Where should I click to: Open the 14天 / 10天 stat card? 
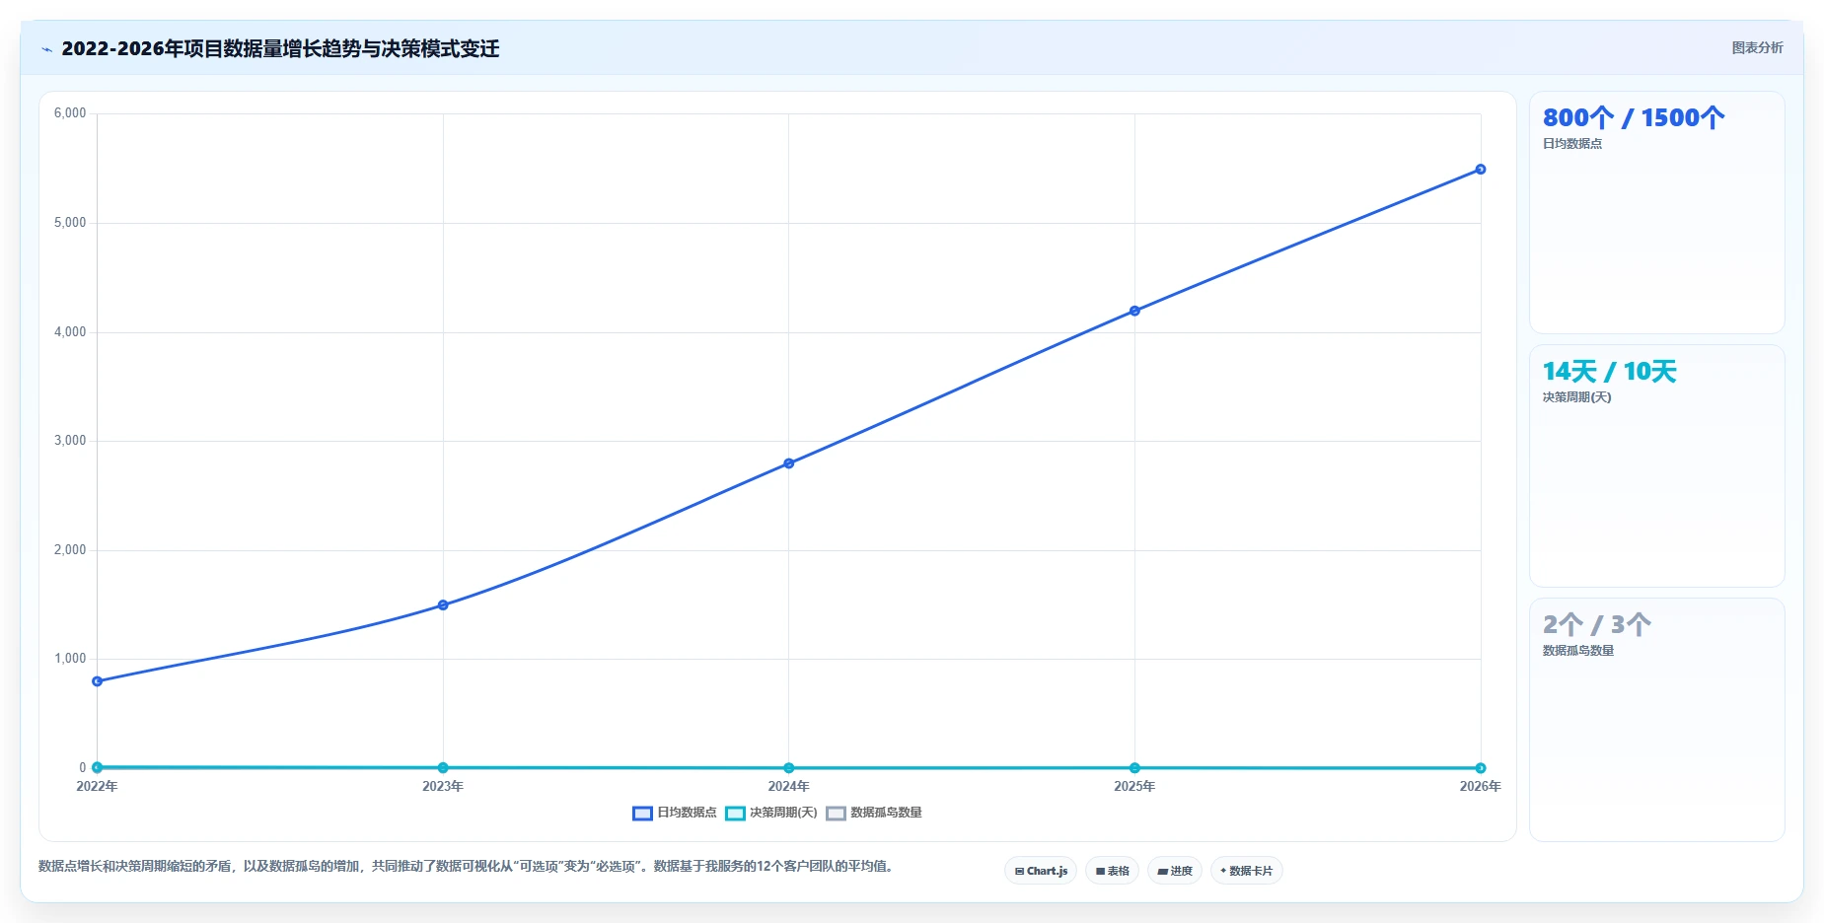coord(1656,465)
